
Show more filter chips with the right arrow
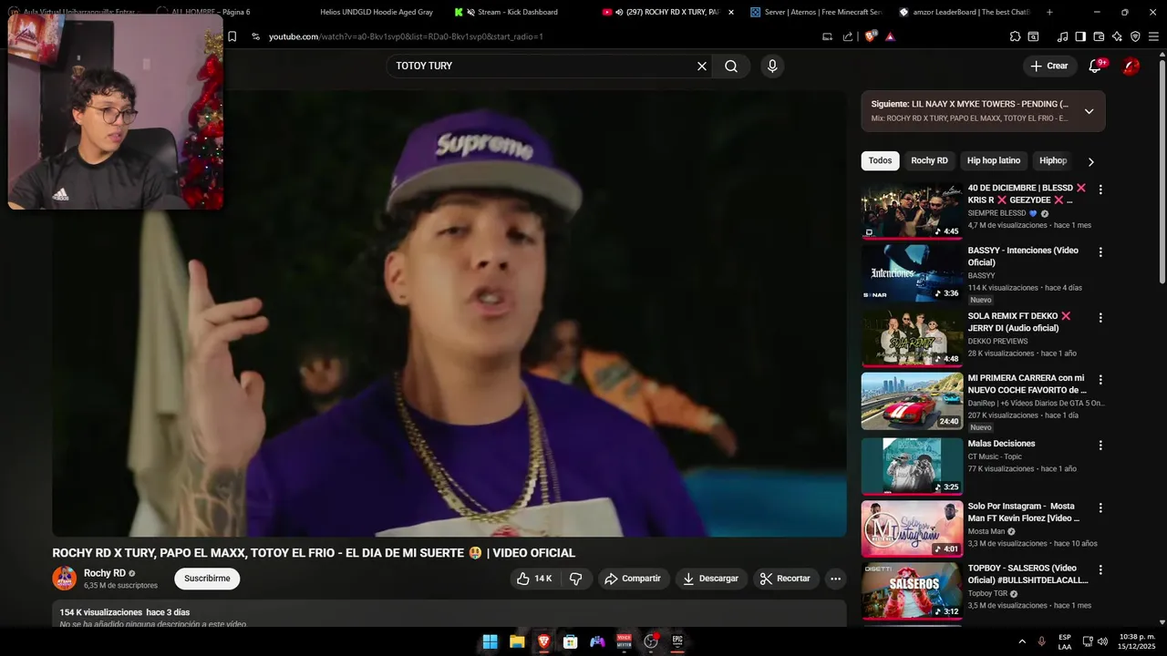[1090, 161]
